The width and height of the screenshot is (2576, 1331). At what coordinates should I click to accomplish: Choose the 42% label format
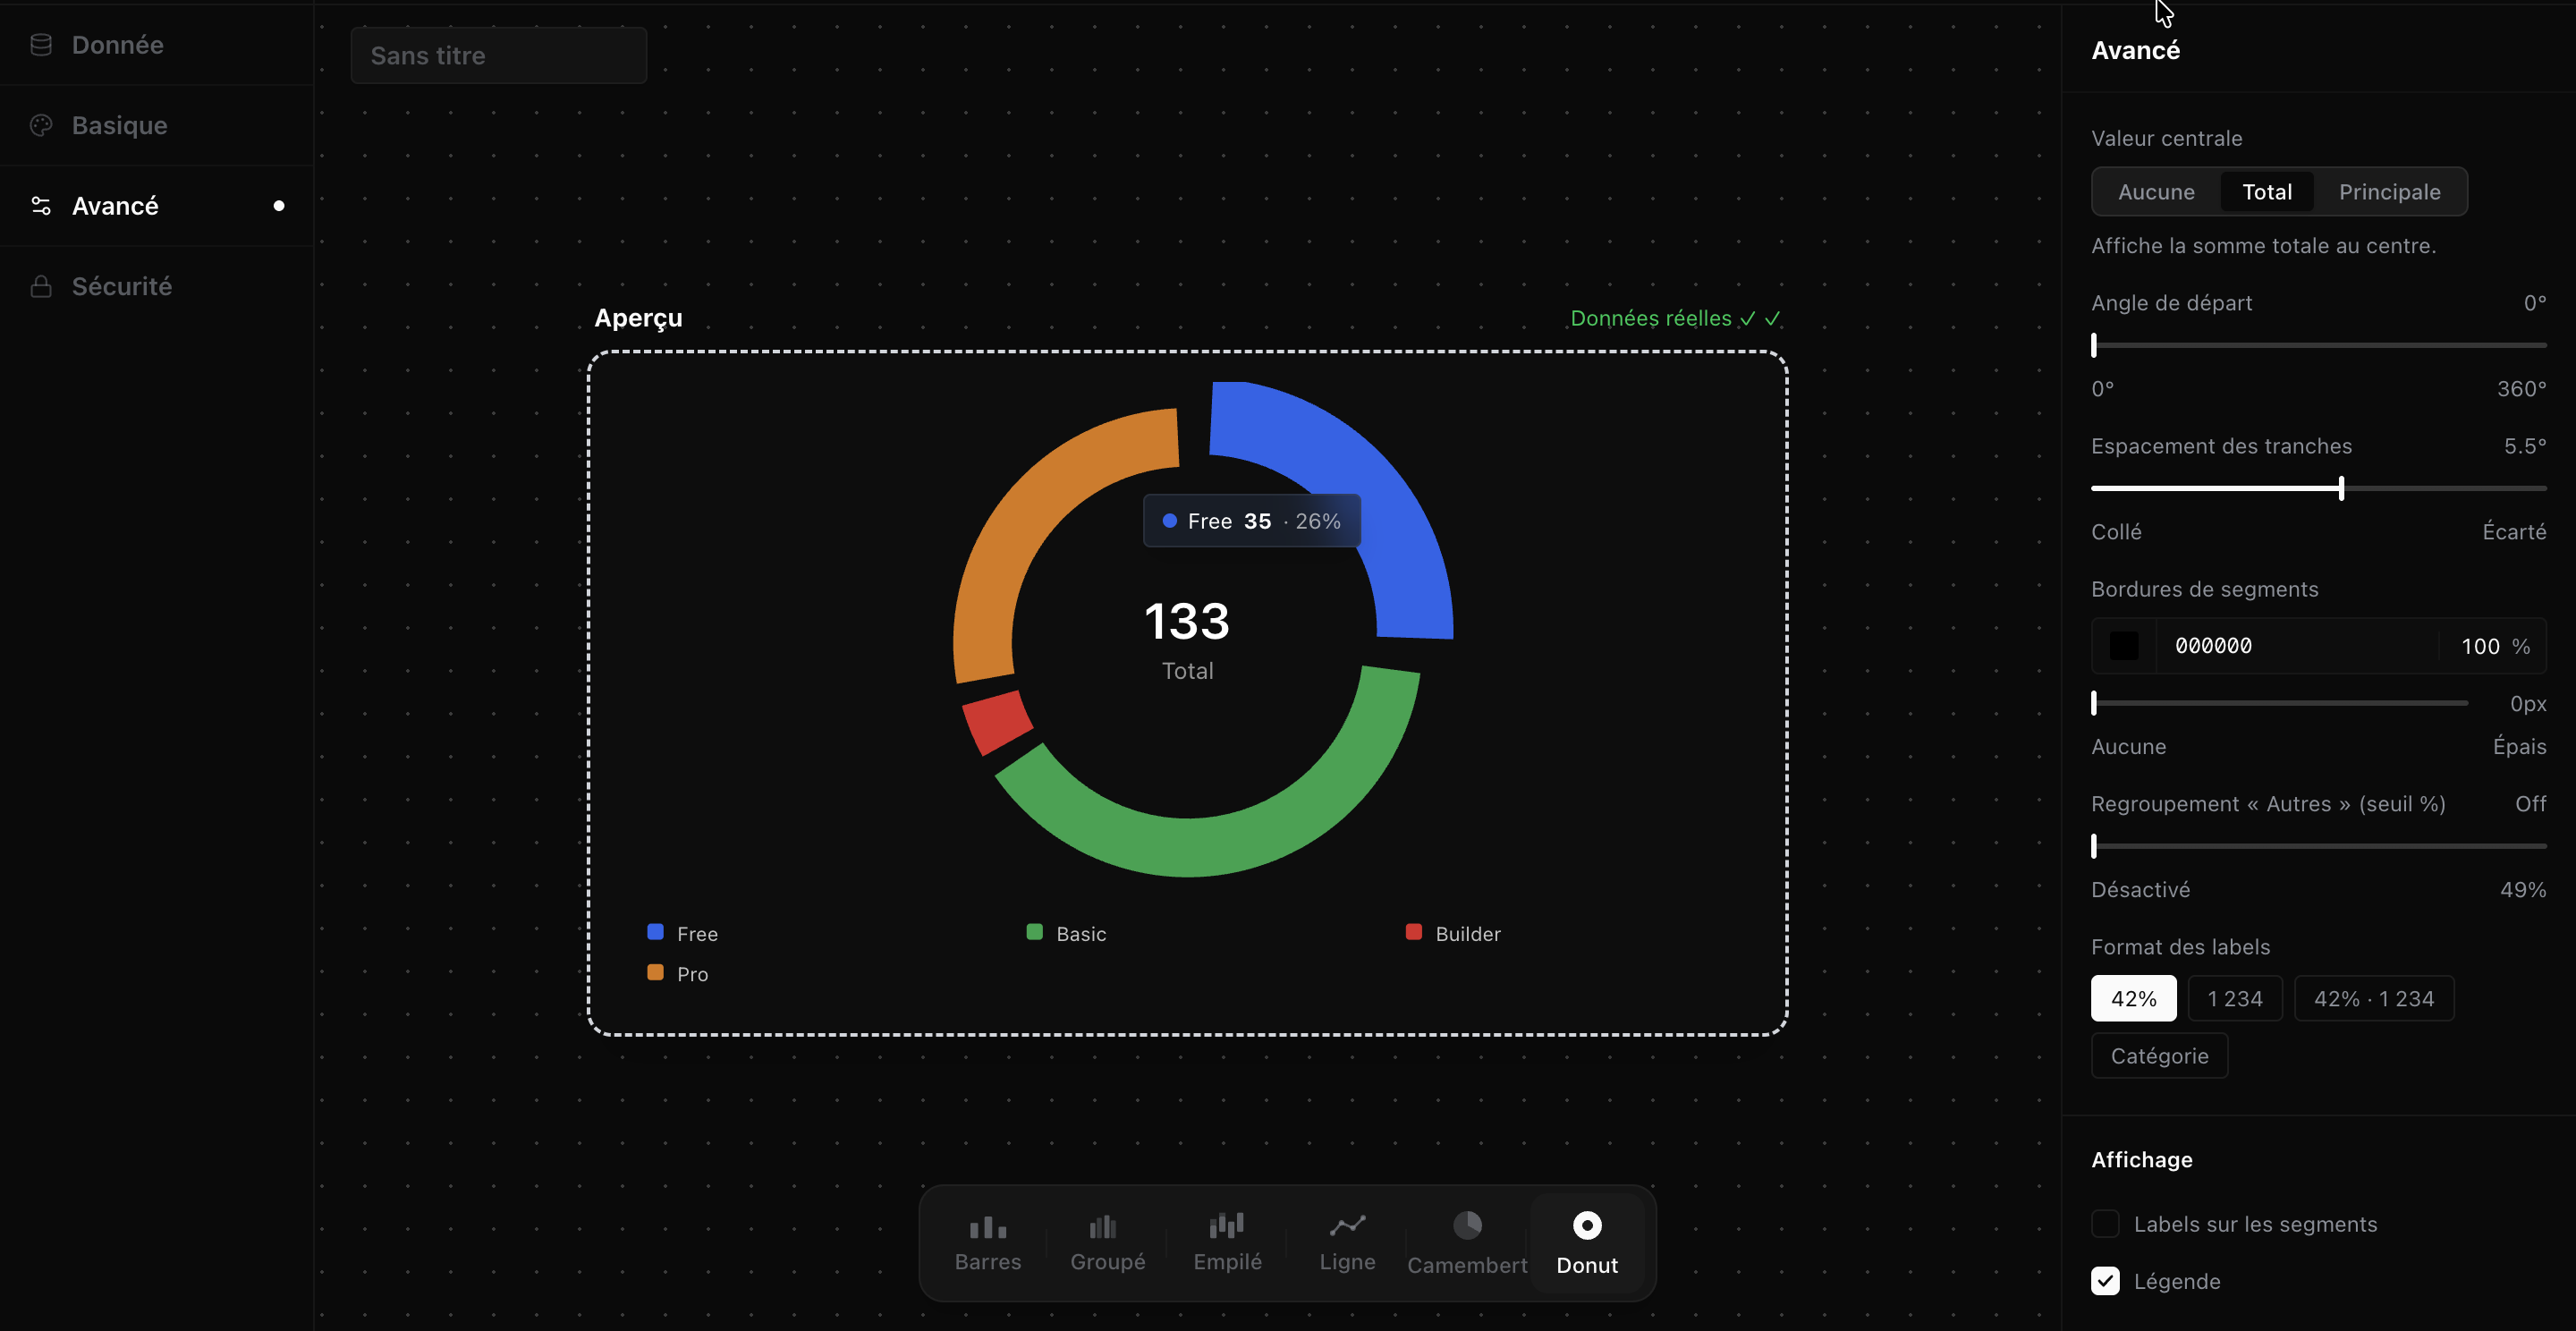(2133, 998)
